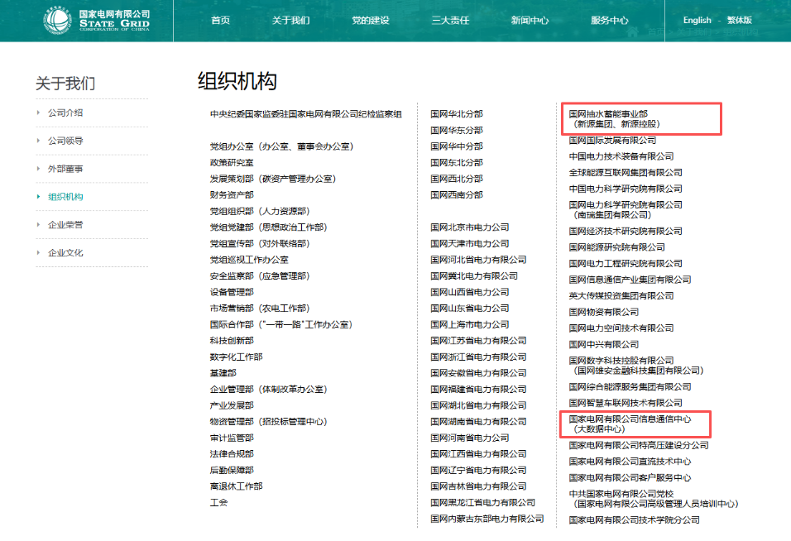The height and width of the screenshot is (541, 791).
Task: Open the 服务中心 menu
Action: (x=609, y=21)
